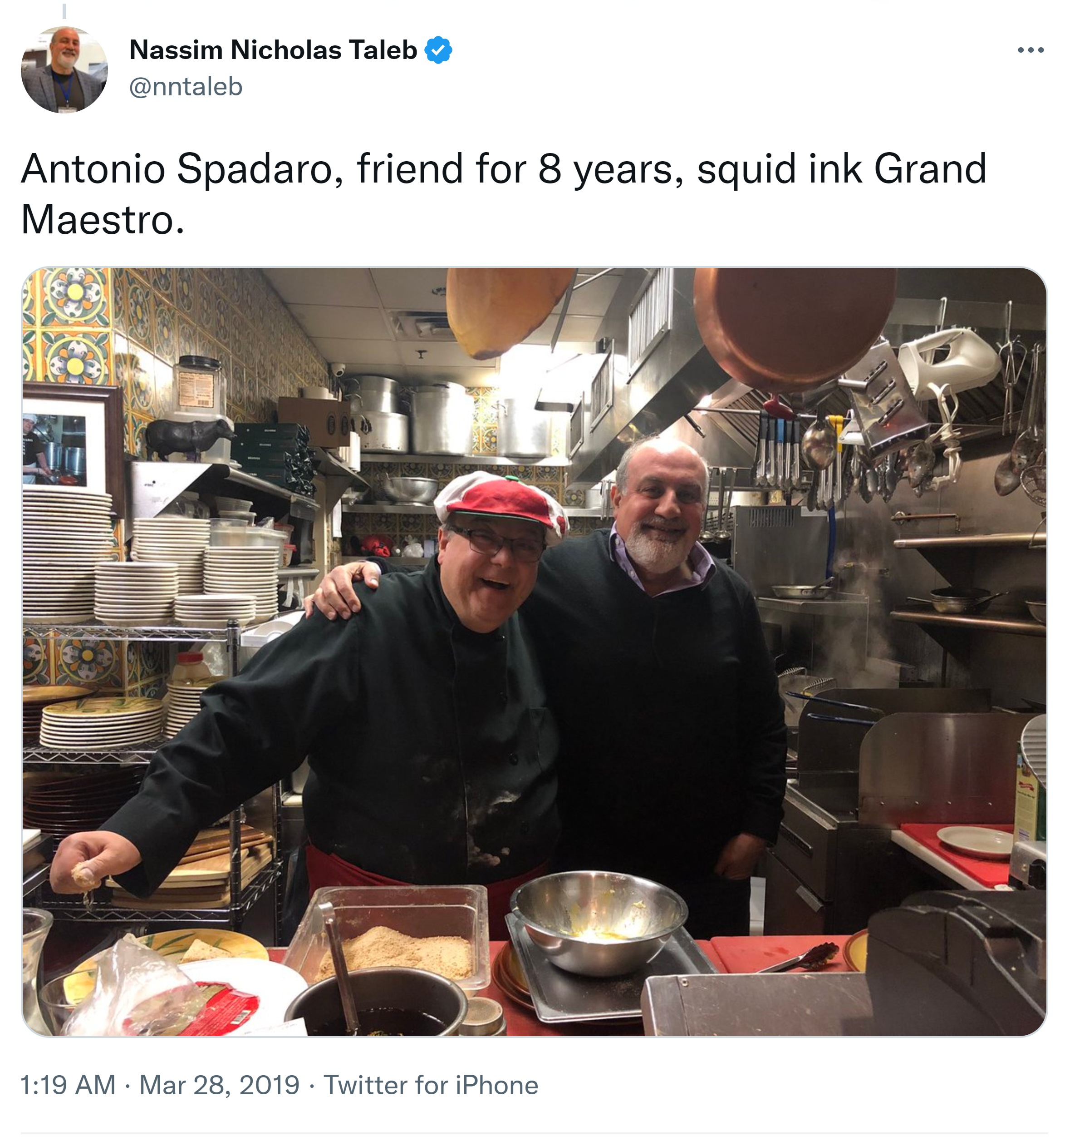
Task: Click the Mar 28, 2019 date
Action: coord(220,1085)
